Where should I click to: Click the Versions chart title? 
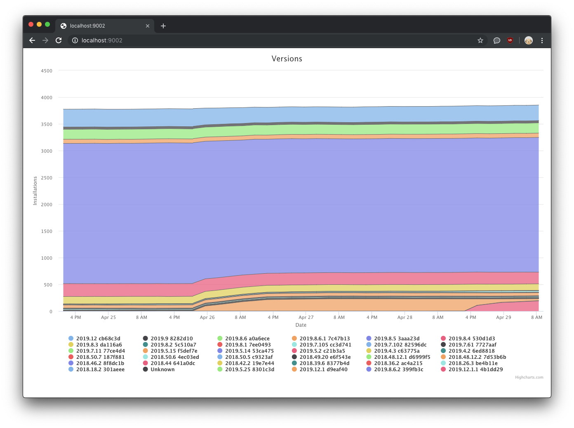tap(287, 59)
